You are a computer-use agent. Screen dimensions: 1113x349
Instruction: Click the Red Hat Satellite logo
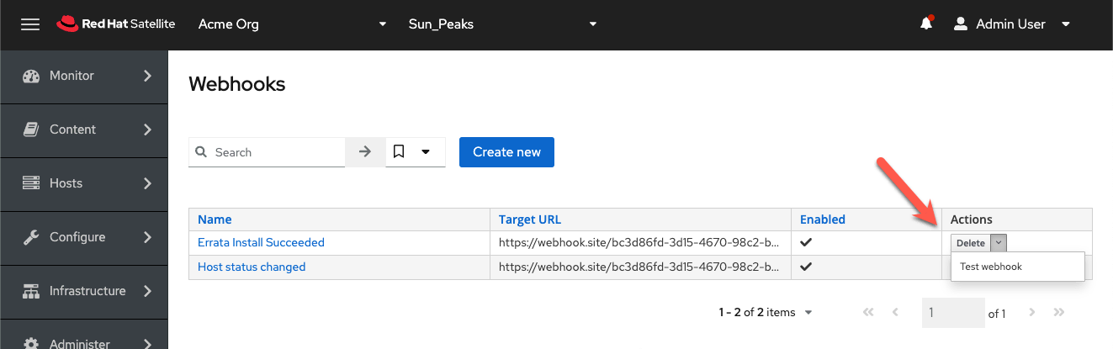pyautogui.click(x=116, y=24)
